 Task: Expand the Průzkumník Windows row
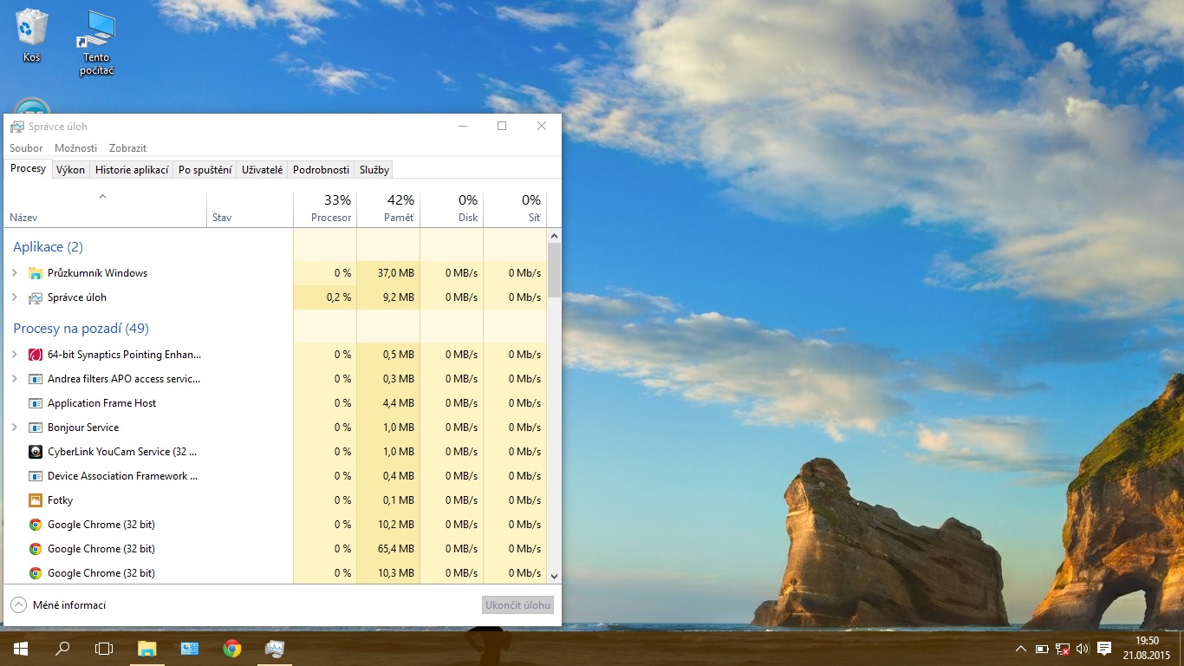click(14, 273)
